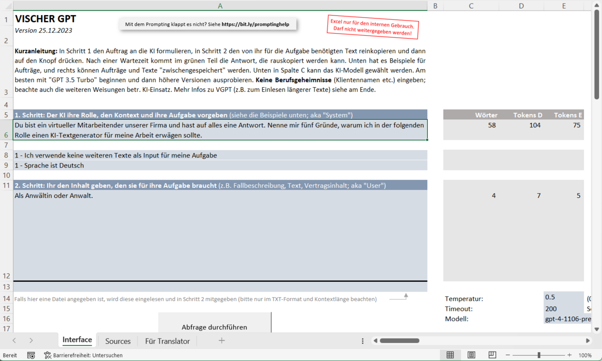Open the bit.ly/promptinghelp prompting help box
The width and height of the screenshot is (602, 361).
[x=207, y=24]
